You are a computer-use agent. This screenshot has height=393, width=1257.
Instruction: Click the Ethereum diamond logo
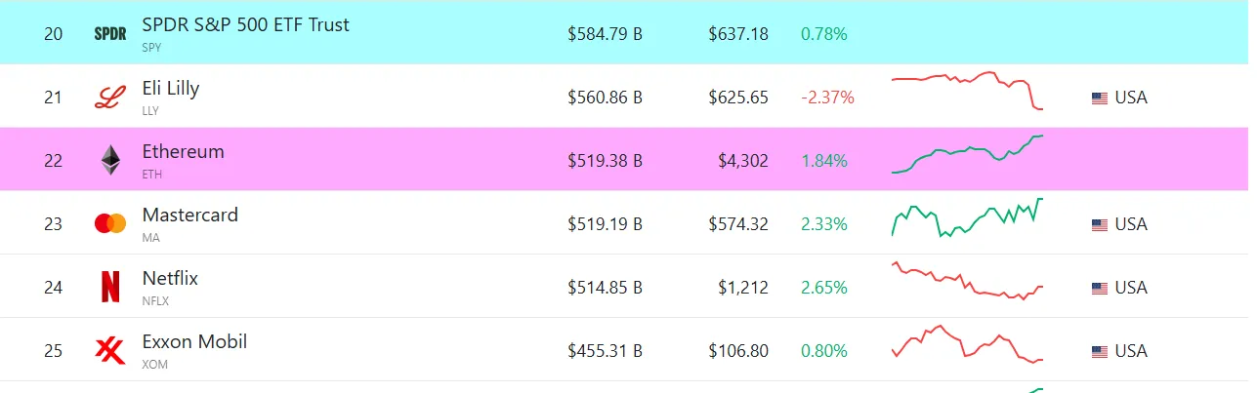pos(110,161)
